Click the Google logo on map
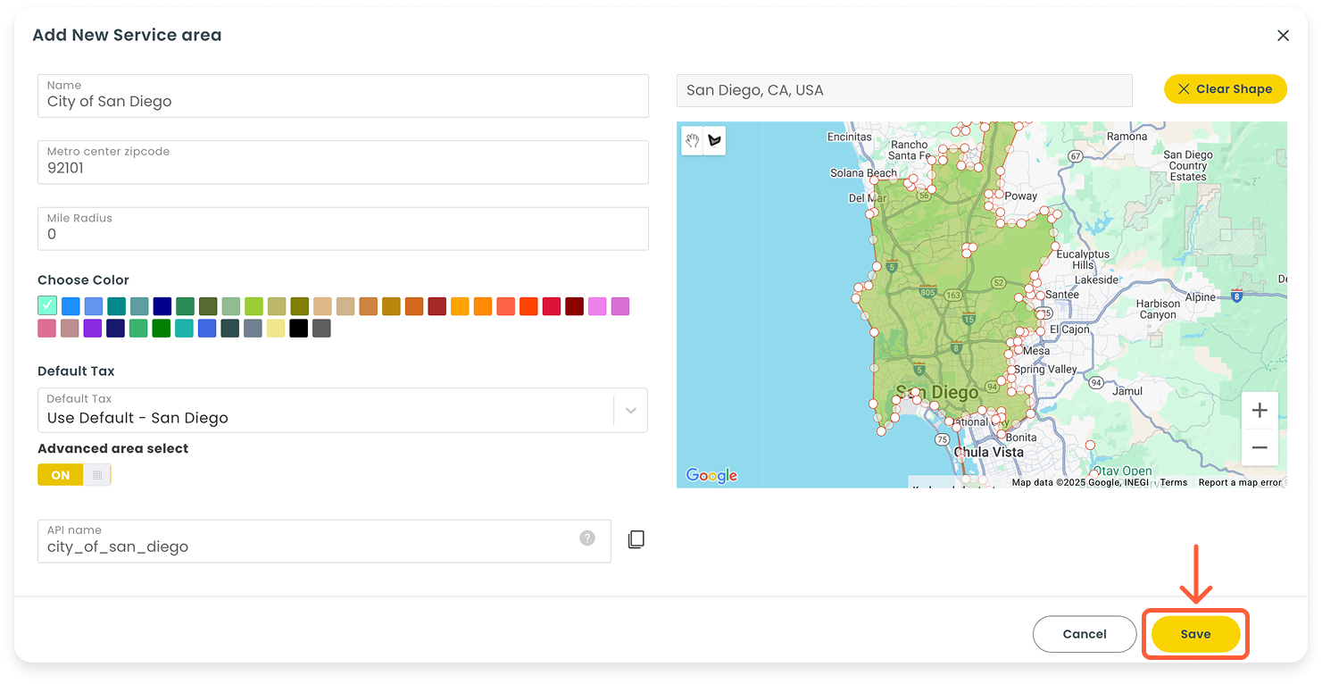Screen dimensions: 1322x684 (711, 476)
